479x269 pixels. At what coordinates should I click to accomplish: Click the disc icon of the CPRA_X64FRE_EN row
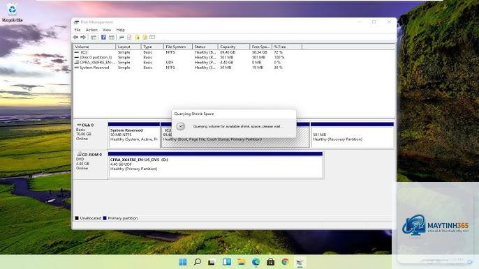(x=77, y=62)
